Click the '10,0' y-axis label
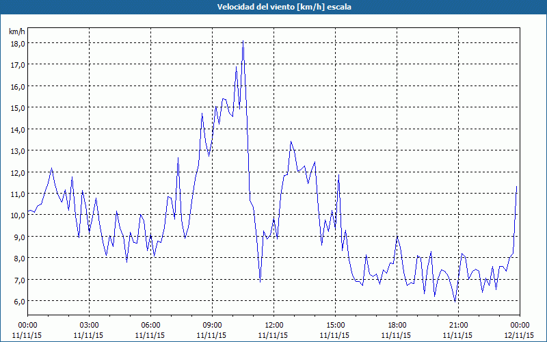 click(18, 215)
